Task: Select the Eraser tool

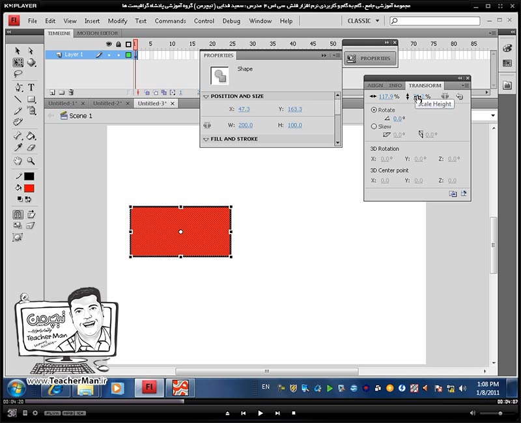Action: click(x=31, y=148)
